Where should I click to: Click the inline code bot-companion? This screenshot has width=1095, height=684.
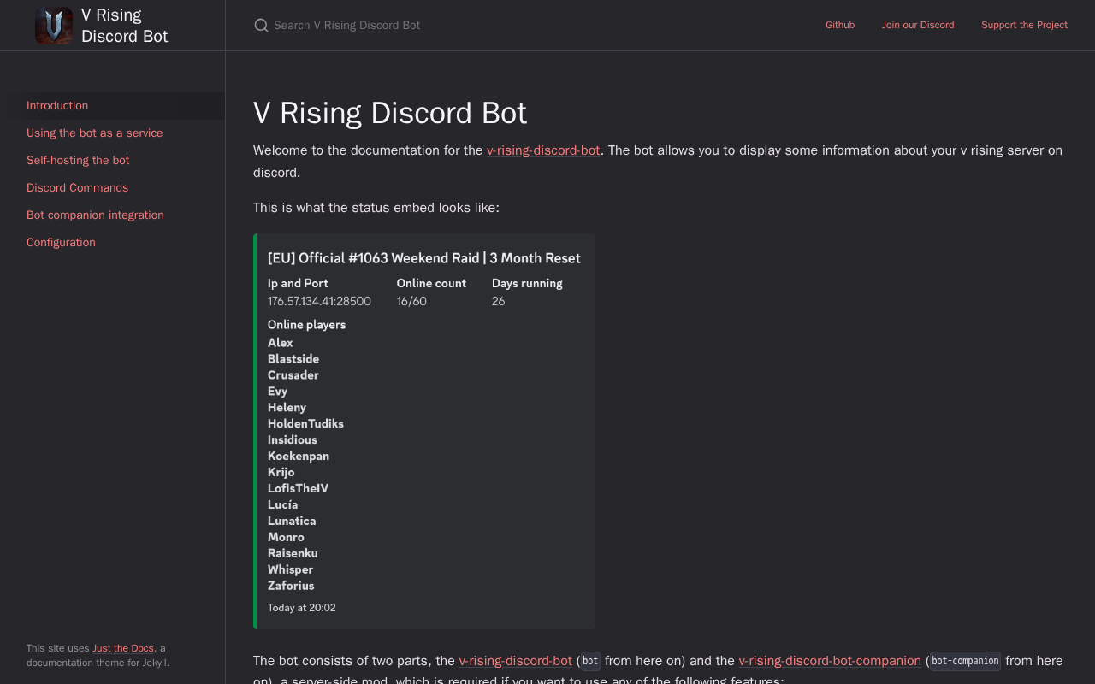tap(965, 661)
